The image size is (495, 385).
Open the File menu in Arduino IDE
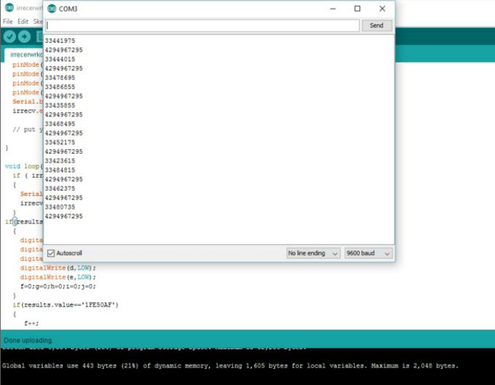pyautogui.click(x=8, y=22)
